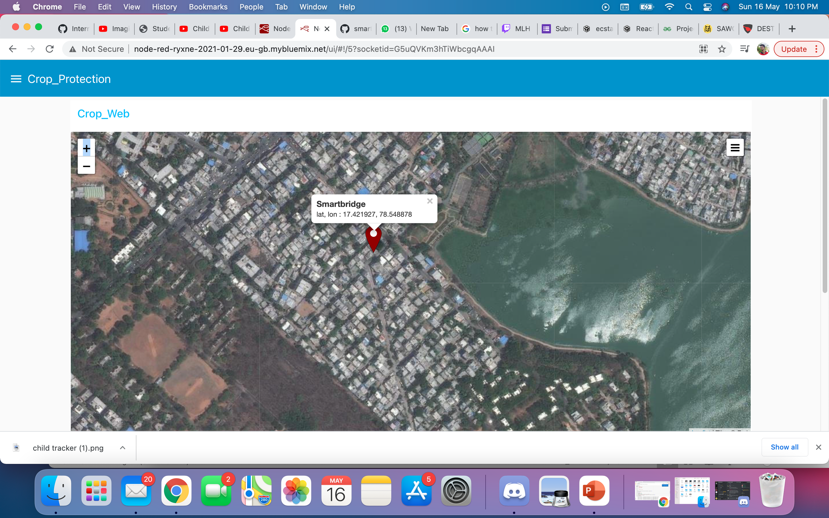This screenshot has width=829, height=518.
Task: Open Chrome three-dot menu beside Update
Action: pyautogui.click(x=817, y=49)
